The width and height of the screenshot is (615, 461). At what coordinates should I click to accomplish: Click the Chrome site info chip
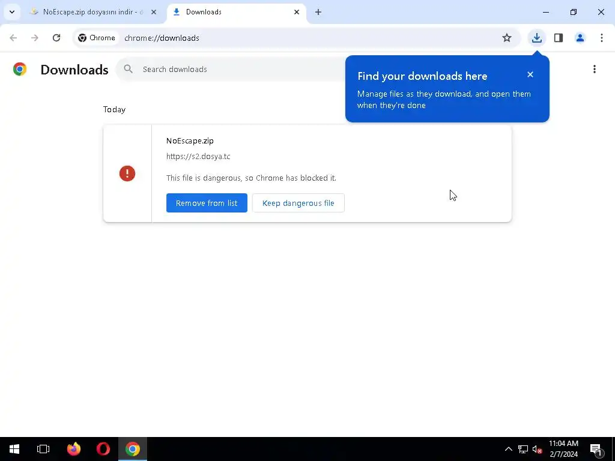click(x=97, y=38)
